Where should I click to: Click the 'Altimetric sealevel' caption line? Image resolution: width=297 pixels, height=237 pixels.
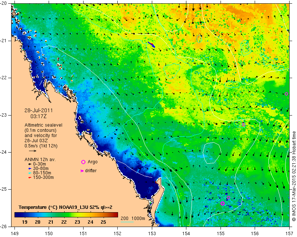(43, 125)
